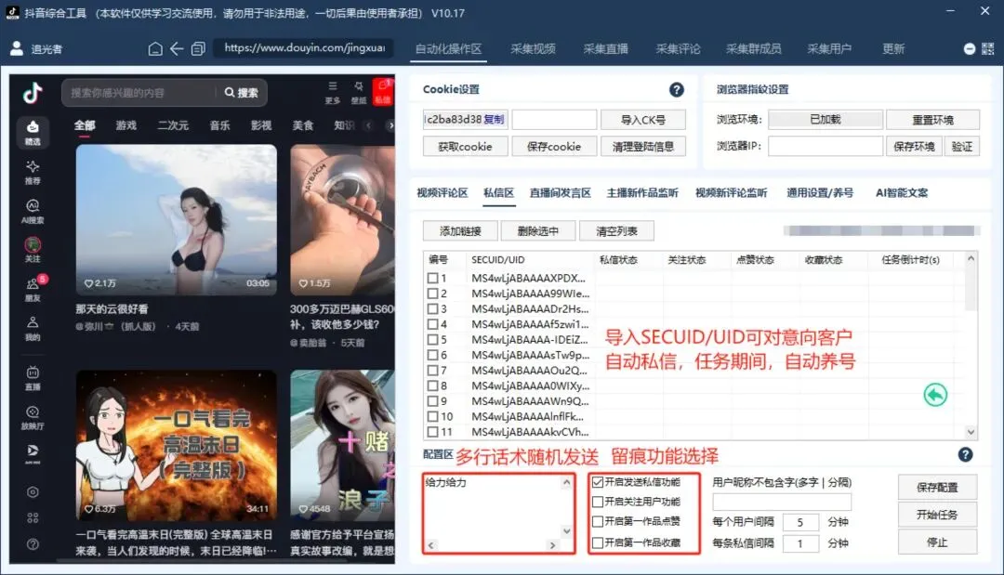Check the box for row 1 MS4wLjABAAAAXPDX
The image size is (1004, 575).
(x=433, y=279)
